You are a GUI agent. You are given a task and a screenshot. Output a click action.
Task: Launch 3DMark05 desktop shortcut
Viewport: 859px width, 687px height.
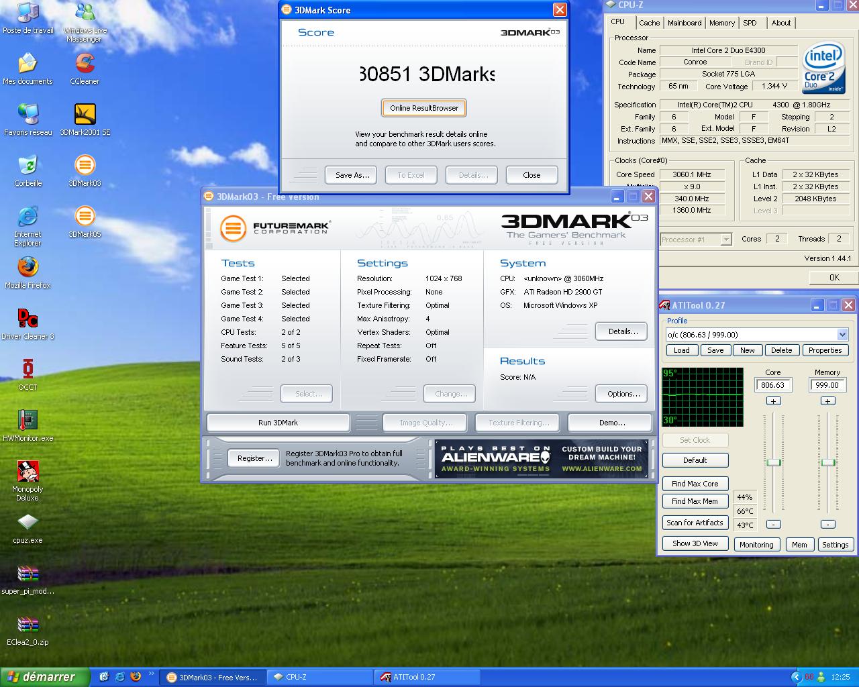85,222
